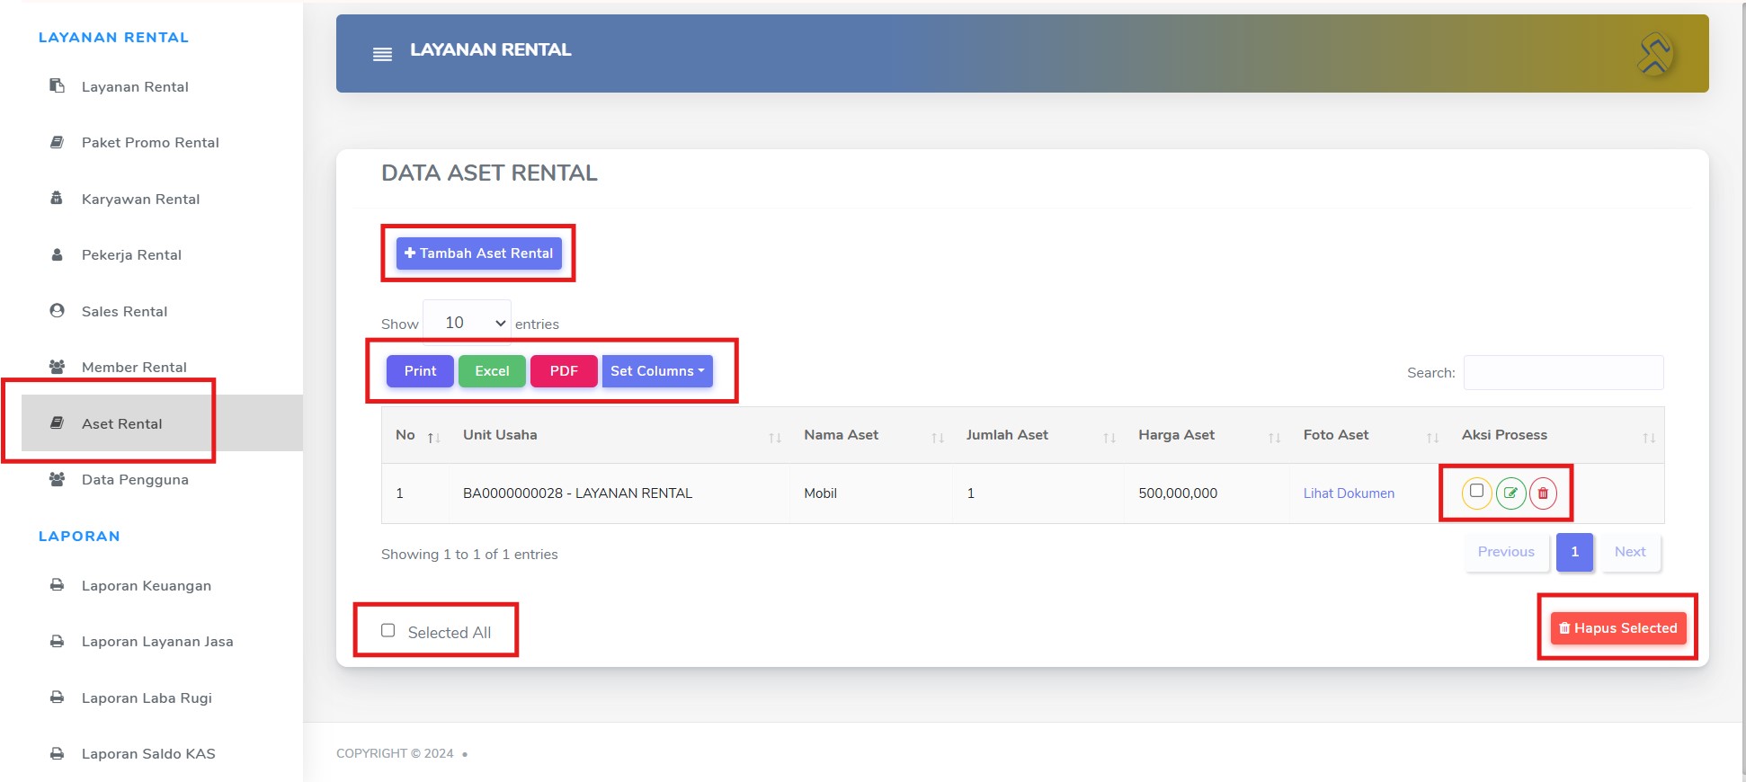Click Hapus Selected button
This screenshot has height=782, width=1746.
coord(1618,627)
